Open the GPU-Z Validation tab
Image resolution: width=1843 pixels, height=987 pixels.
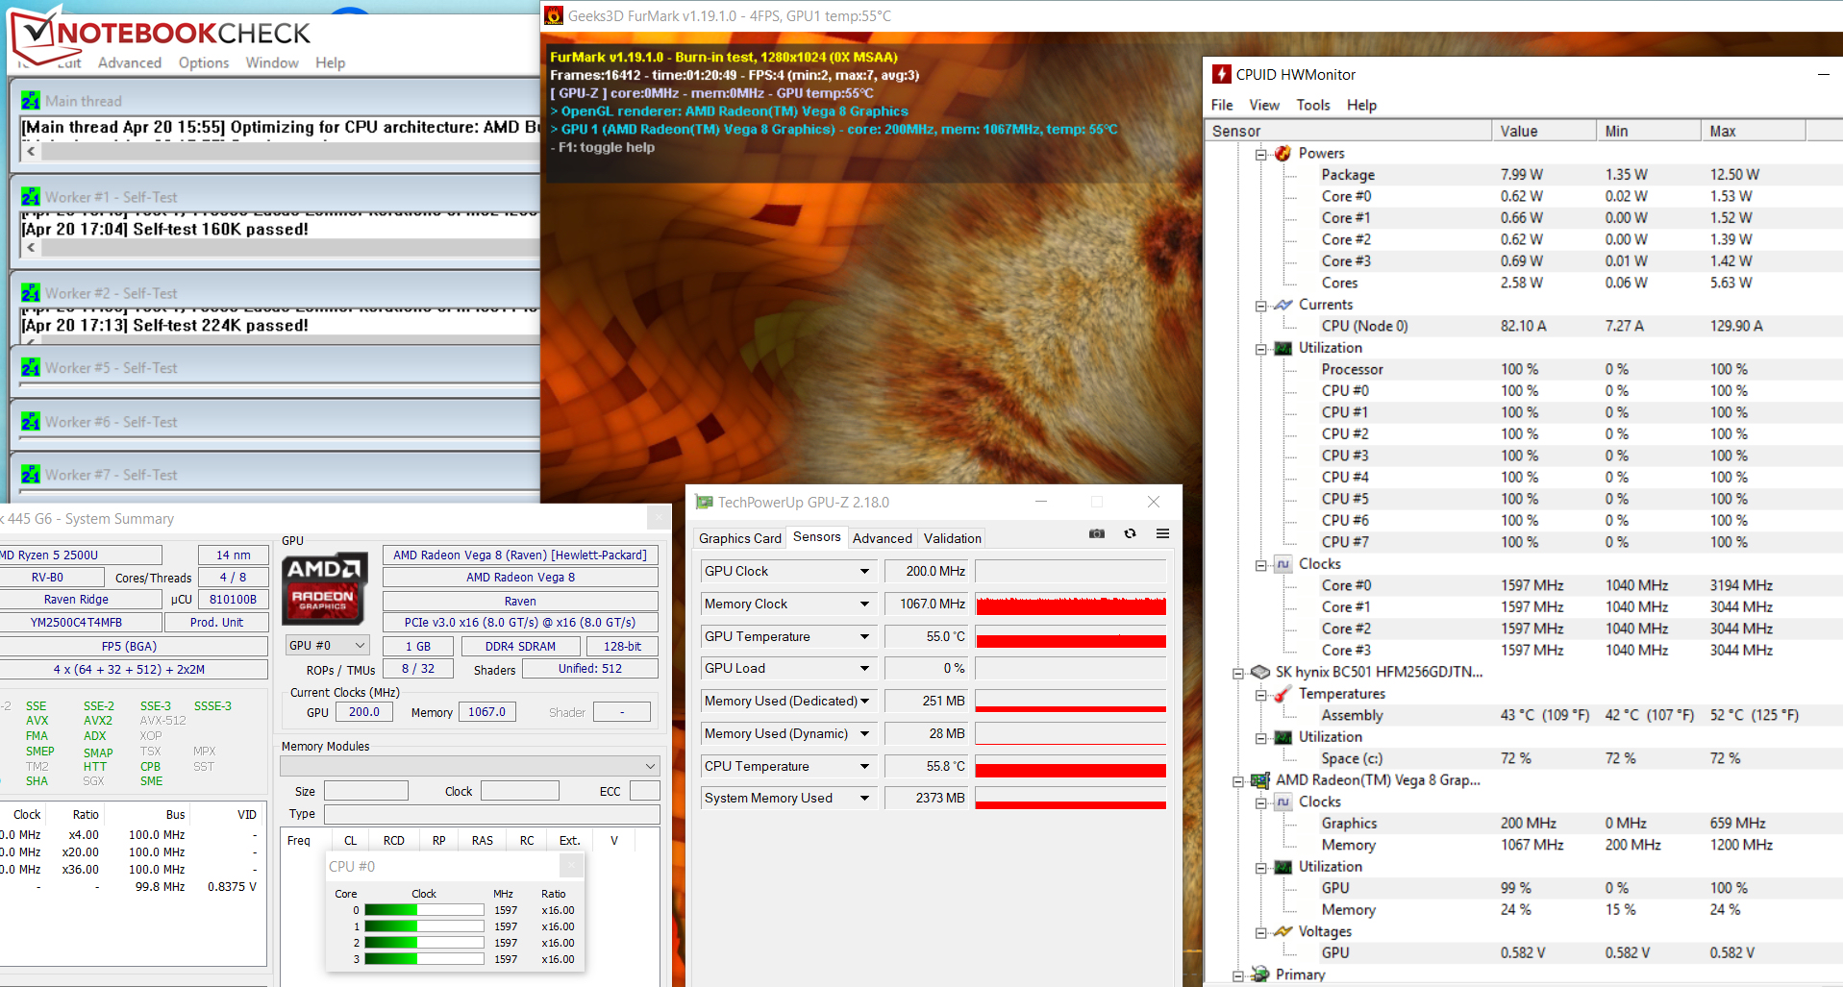pyautogui.click(x=952, y=538)
